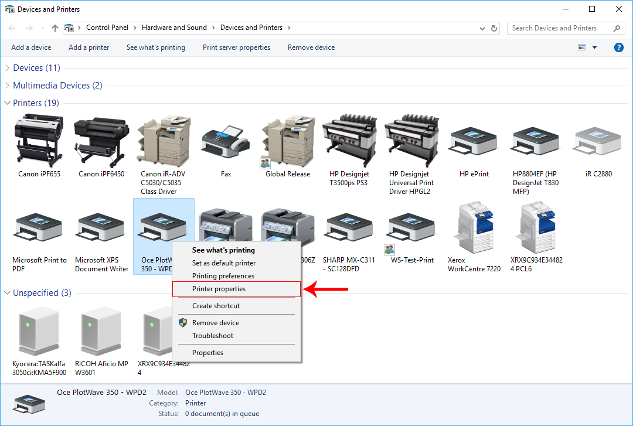This screenshot has height=426, width=633.
Task: Select HP Designjet Universal Print Driver HPGL2
Action: [x=412, y=141]
